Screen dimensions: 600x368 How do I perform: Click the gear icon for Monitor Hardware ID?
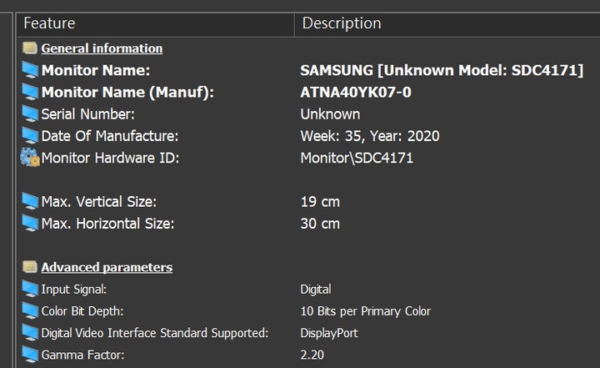[30, 158]
